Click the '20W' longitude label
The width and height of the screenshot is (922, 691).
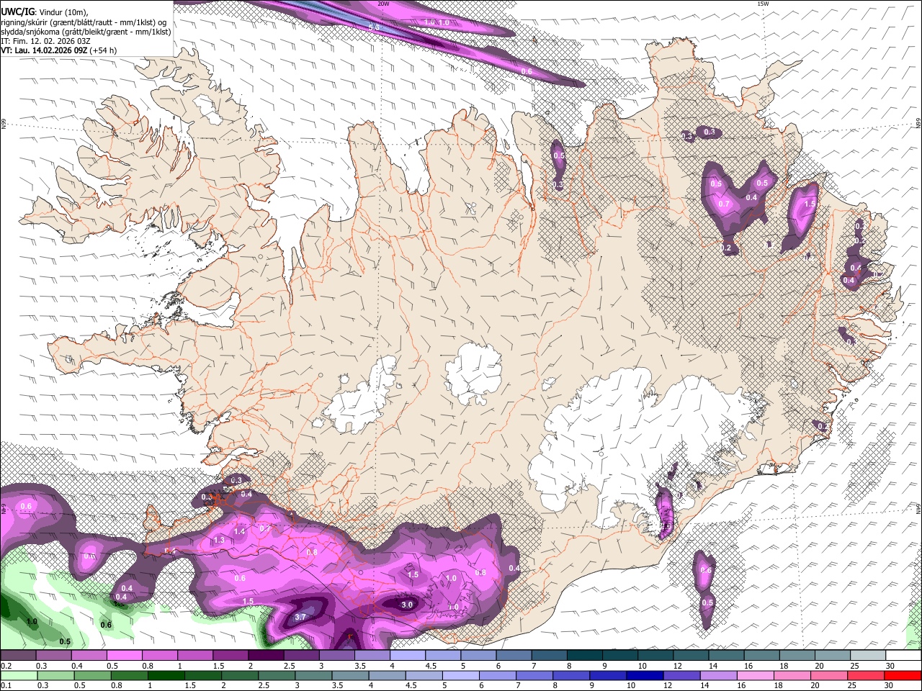pos(383,4)
